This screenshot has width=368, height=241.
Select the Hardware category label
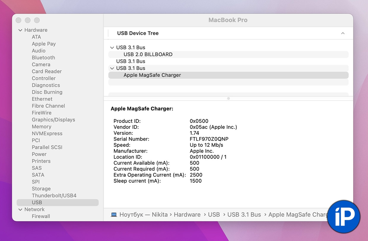pos(36,30)
